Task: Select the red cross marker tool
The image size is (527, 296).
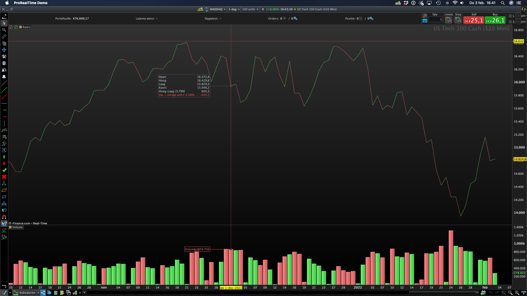Action: 4,177
